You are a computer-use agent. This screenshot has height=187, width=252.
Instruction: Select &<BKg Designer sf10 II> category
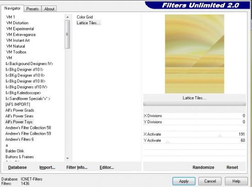coord(25,75)
